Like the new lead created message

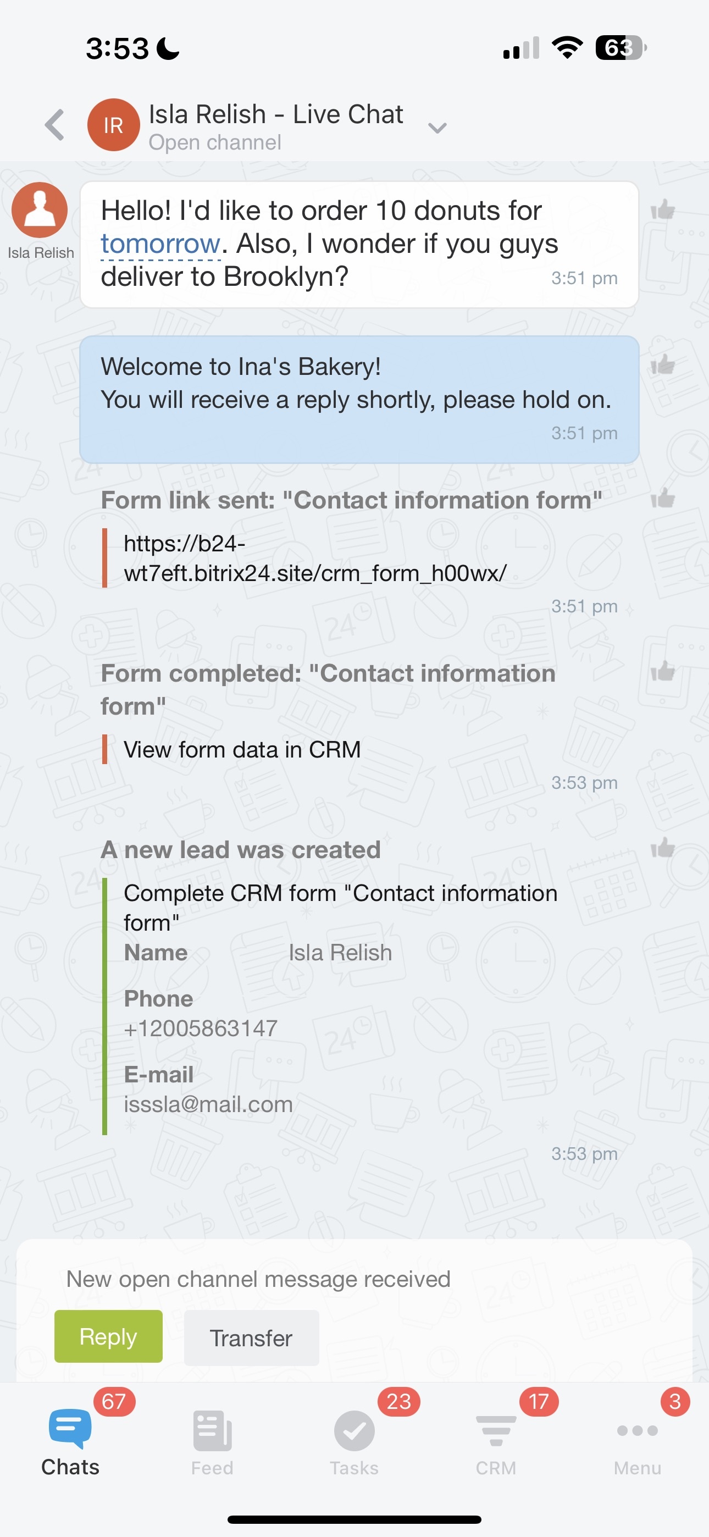click(662, 847)
